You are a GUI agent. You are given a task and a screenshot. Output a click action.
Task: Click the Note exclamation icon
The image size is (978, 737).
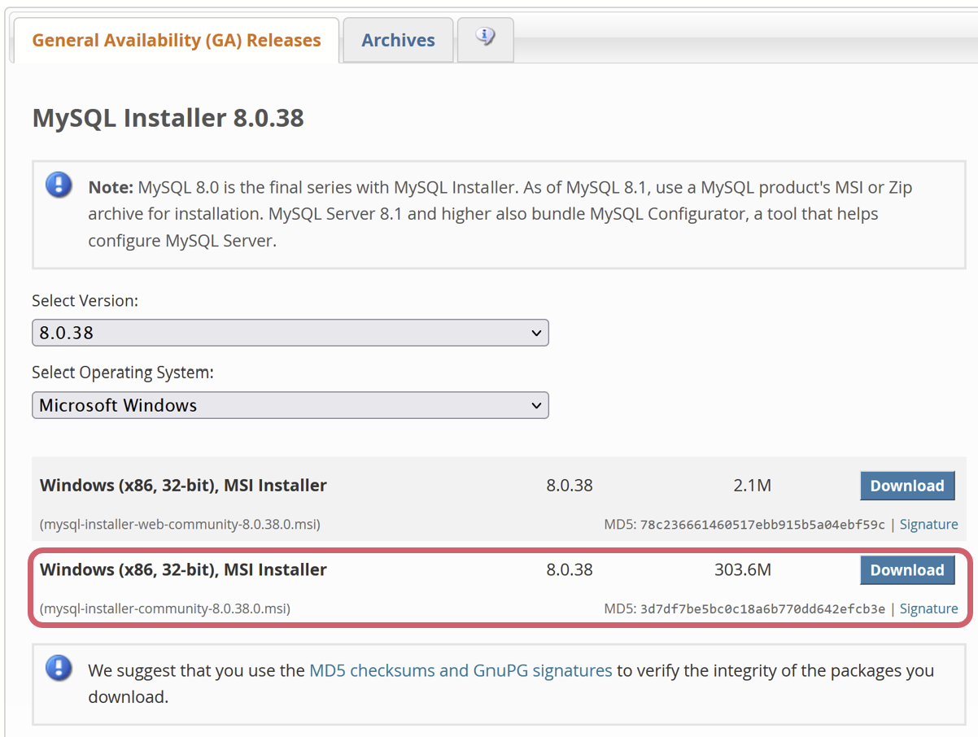click(x=59, y=185)
